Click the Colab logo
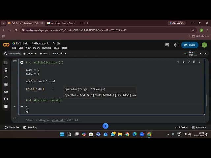This screenshot has height=158, width=211. 6,45
